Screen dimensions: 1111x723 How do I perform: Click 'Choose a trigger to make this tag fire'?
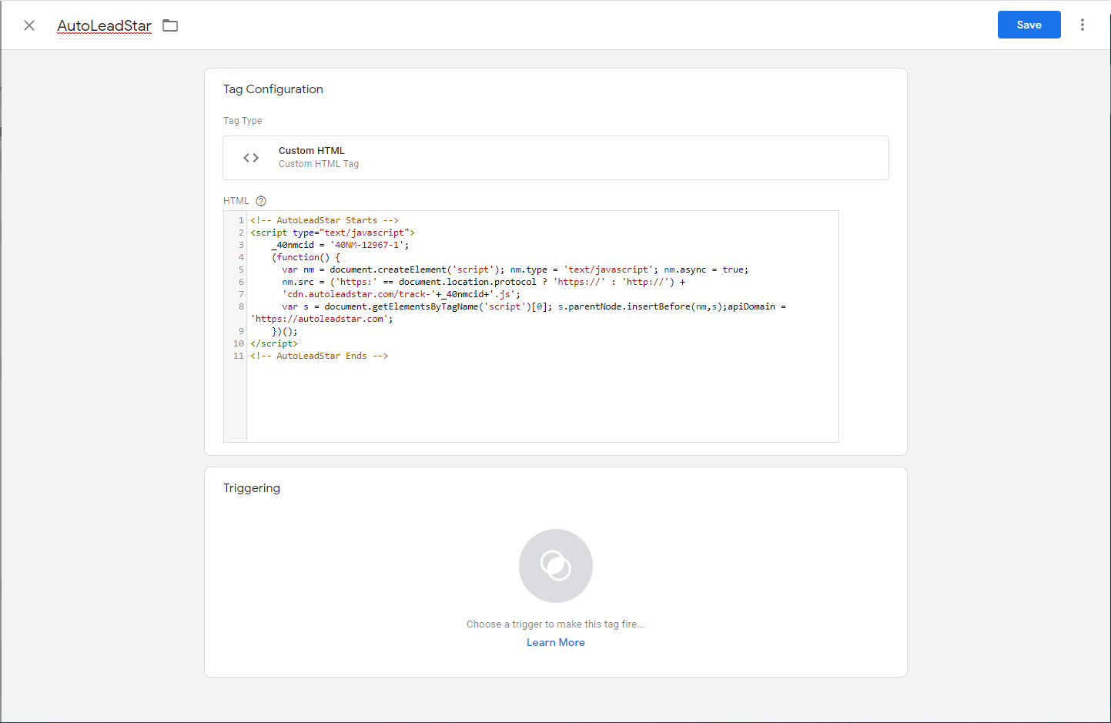click(555, 624)
